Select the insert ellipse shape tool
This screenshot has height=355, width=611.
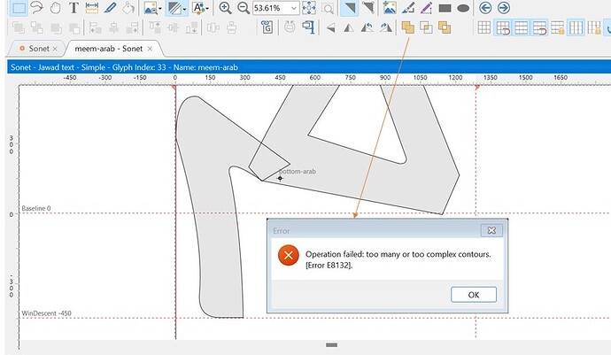[463, 8]
